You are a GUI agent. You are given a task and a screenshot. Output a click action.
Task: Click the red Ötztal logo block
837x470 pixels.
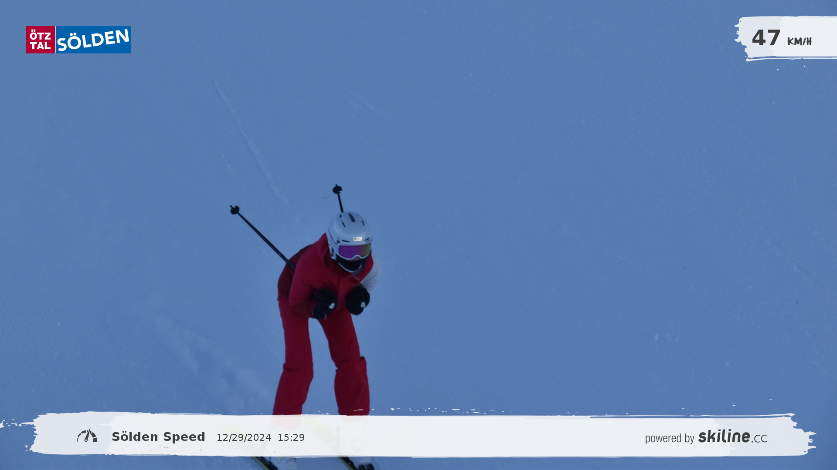click(41, 40)
